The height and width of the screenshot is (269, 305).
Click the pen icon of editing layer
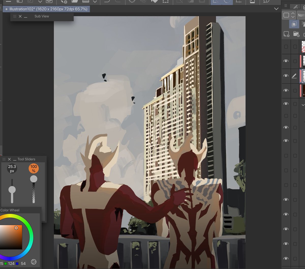click(x=294, y=76)
